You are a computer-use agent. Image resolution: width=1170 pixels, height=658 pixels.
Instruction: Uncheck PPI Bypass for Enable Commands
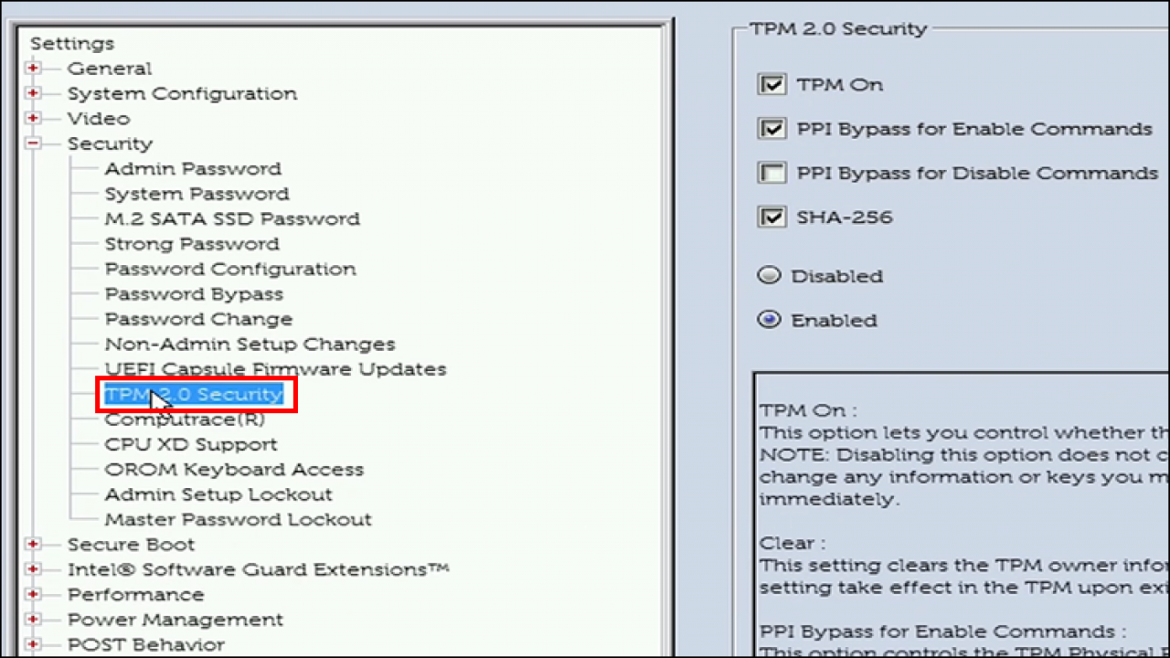[x=771, y=128]
